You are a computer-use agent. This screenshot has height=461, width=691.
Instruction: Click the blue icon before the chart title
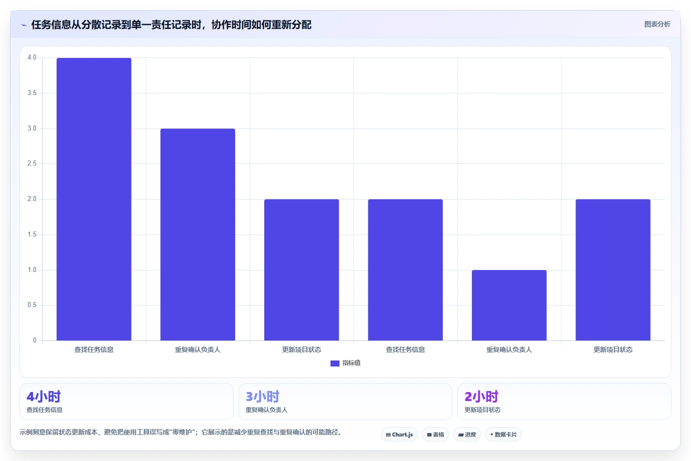24,25
